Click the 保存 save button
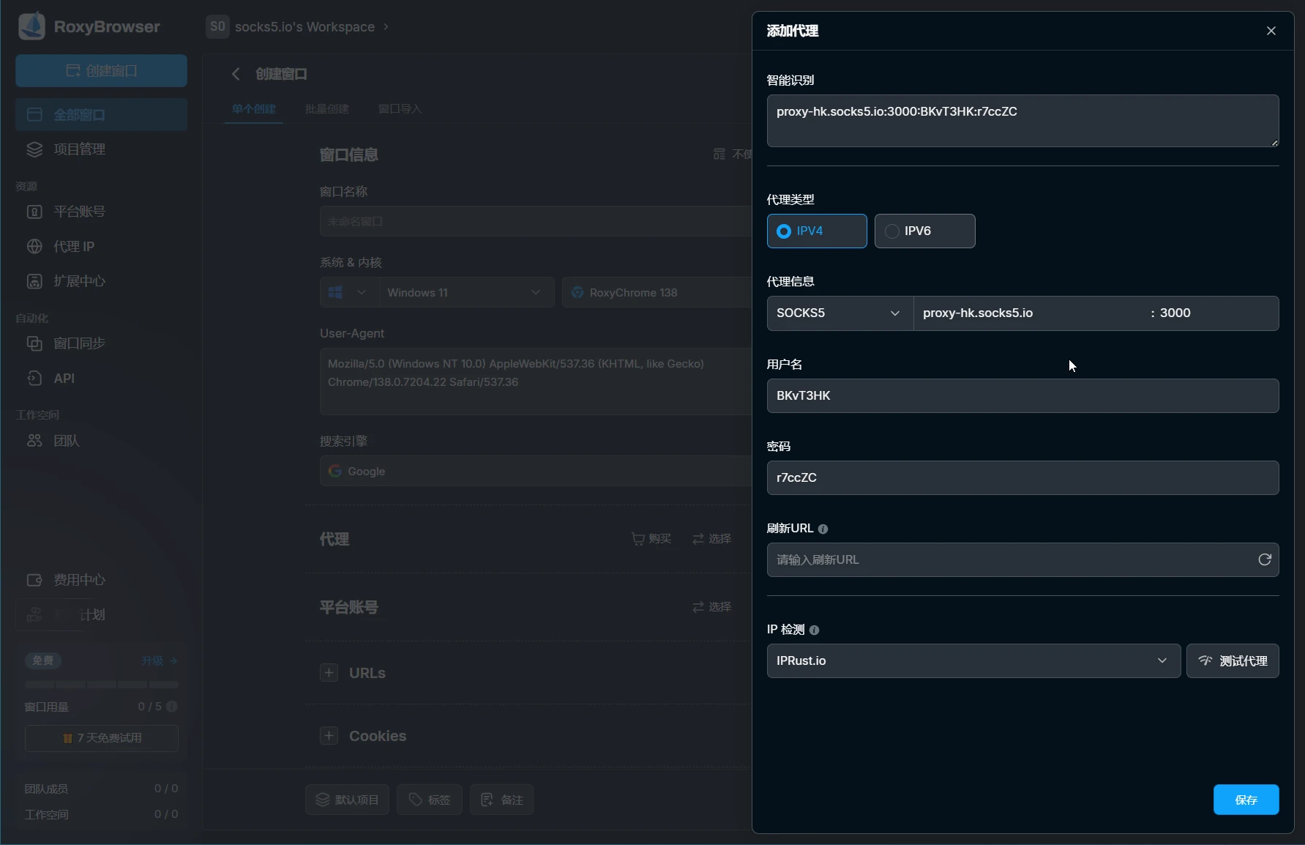1305x845 pixels. coord(1246,800)
